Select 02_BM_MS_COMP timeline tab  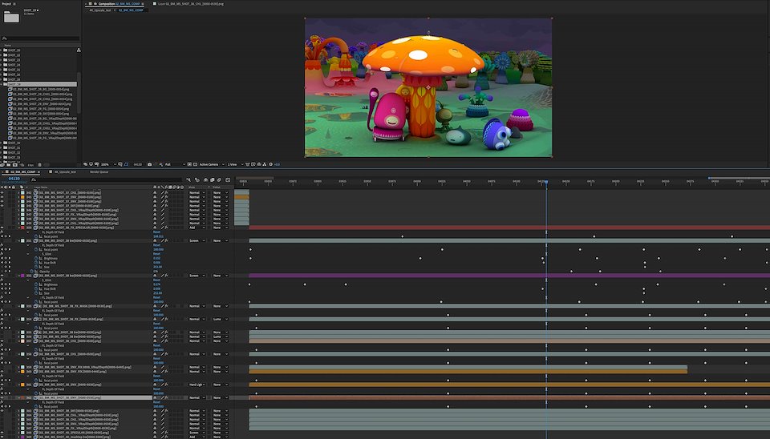tap(23, 172)
